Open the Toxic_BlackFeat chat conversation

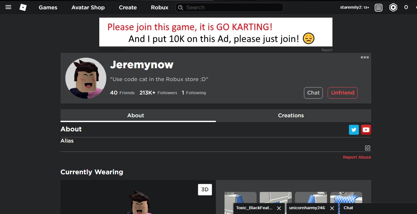(255, 208)
